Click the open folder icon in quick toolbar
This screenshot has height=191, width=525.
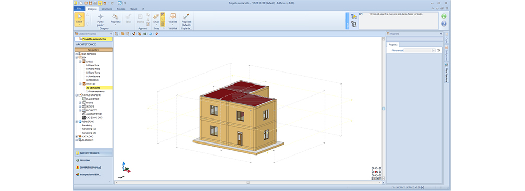[x=86, y=3]
